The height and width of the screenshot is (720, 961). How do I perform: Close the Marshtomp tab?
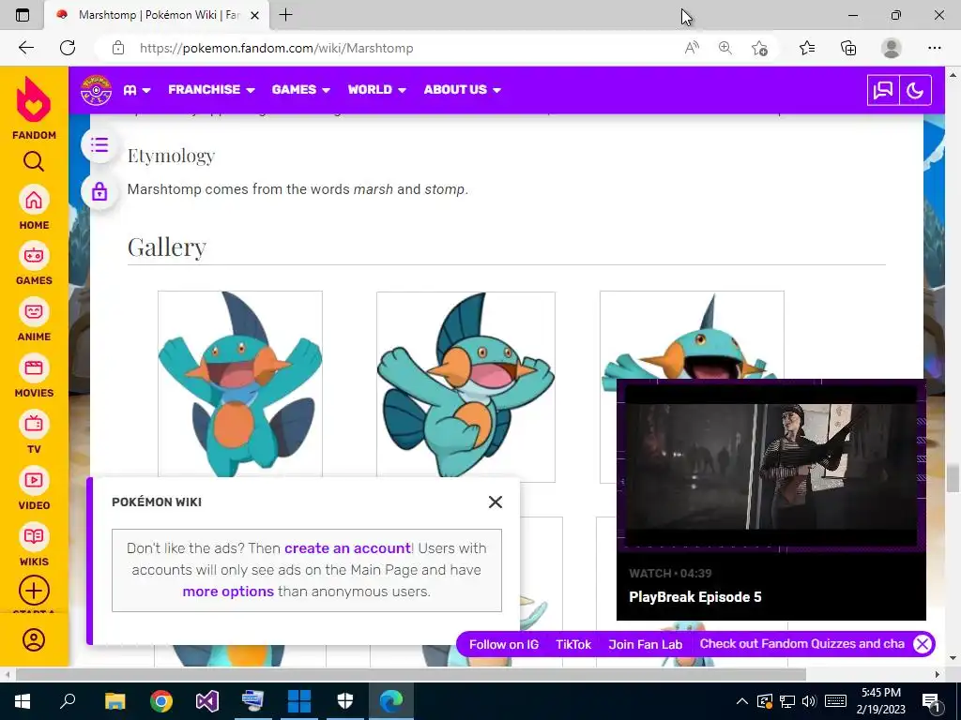(255, 15)
